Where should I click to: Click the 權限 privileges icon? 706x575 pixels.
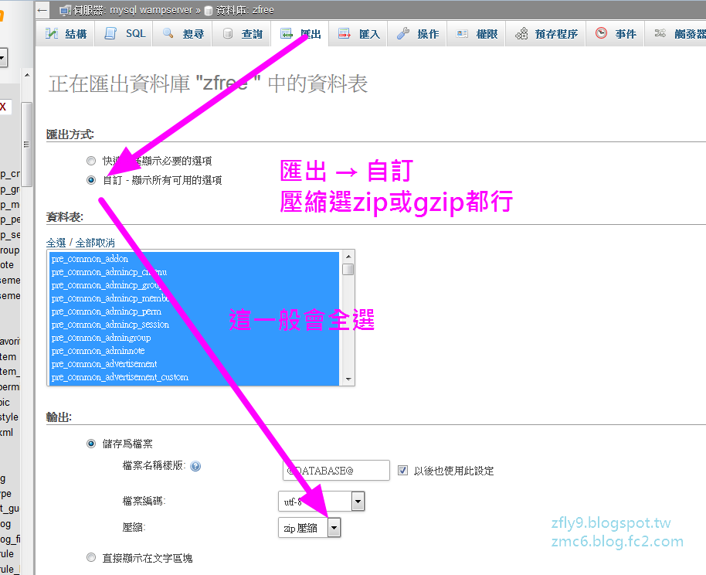(462, 33)
